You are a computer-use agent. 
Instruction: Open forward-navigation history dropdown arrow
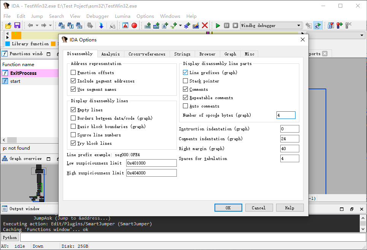[x=50, y=25]
